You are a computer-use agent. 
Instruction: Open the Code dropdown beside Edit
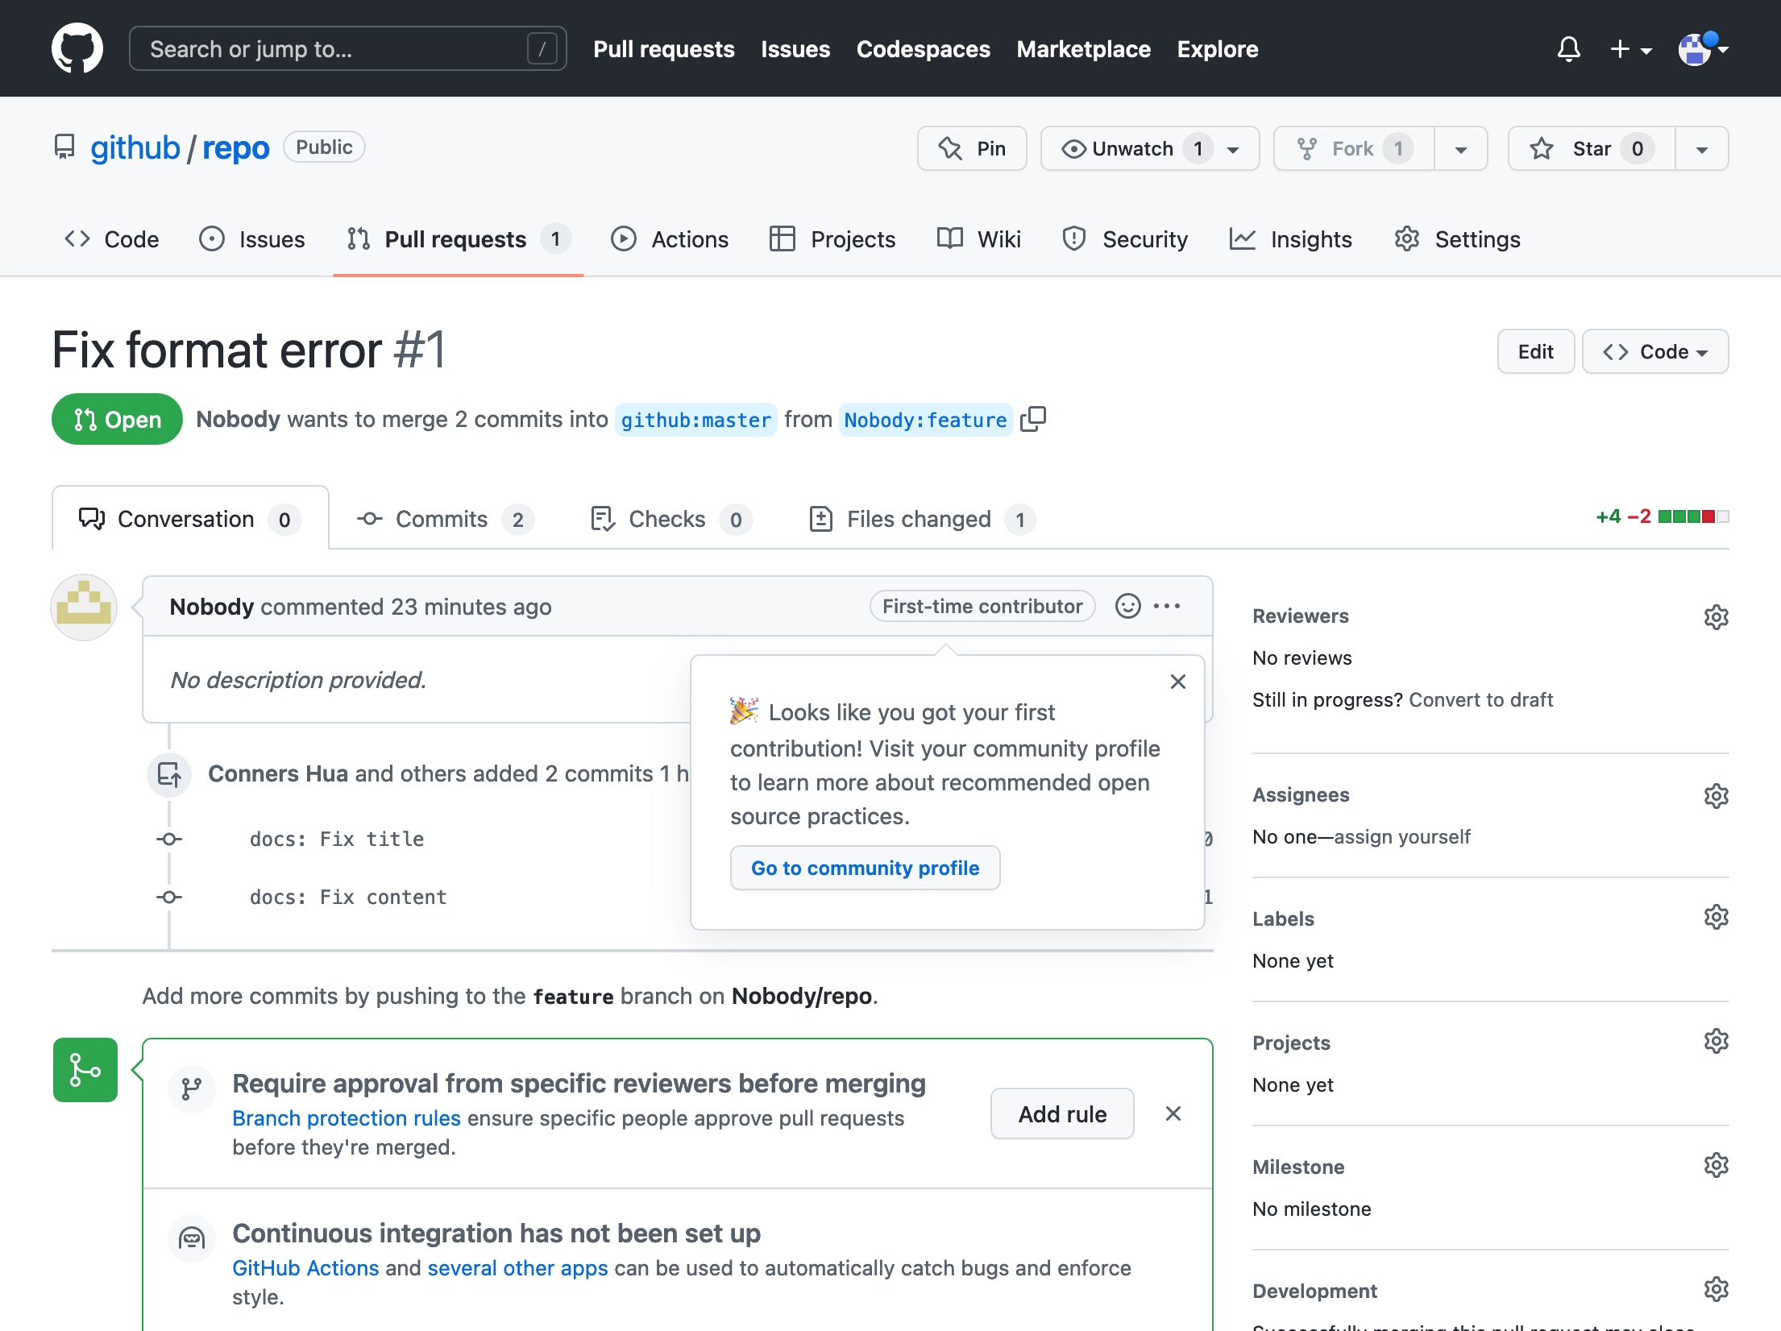1655,351
